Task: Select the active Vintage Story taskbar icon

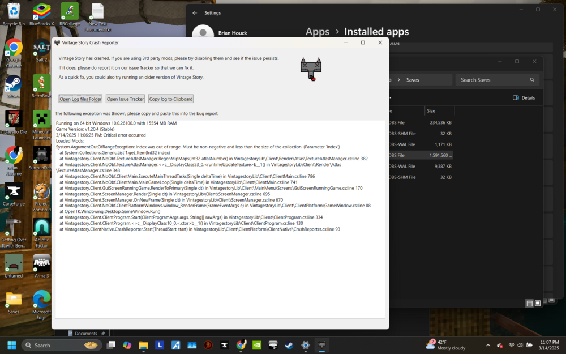Action: (322, 344)
